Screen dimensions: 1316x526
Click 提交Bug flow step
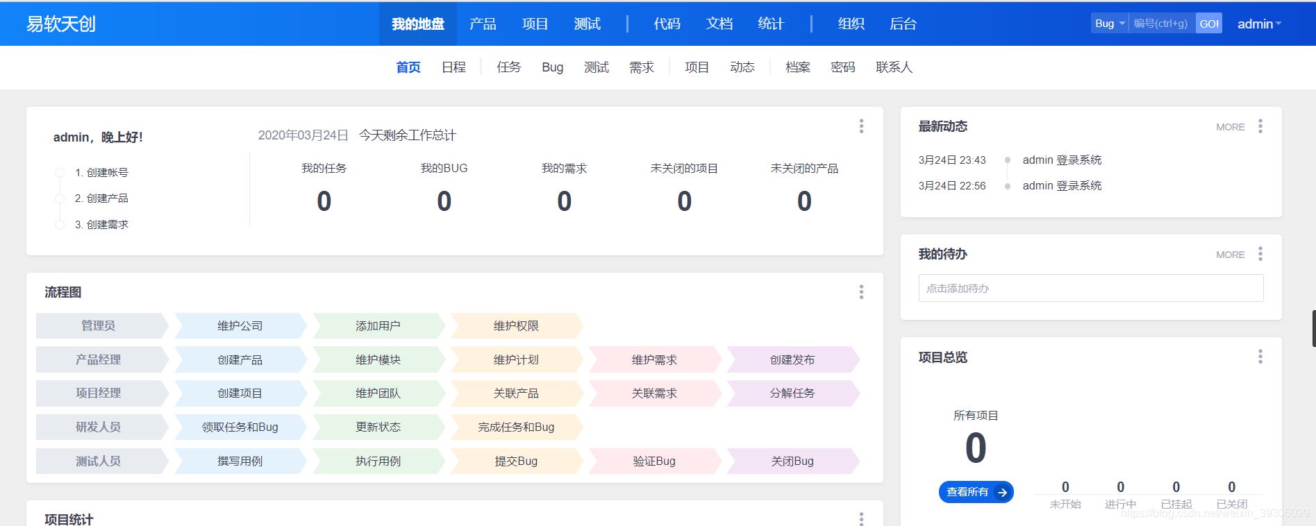[517, 461]
